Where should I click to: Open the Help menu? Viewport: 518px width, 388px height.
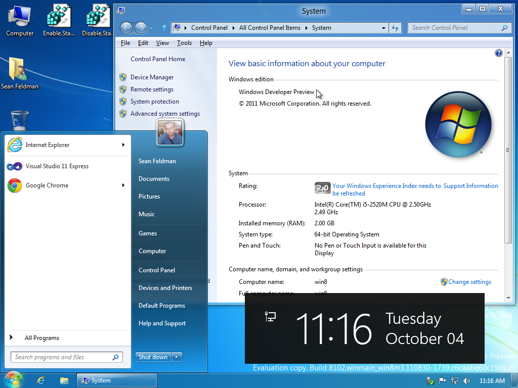tap(206, 43)
